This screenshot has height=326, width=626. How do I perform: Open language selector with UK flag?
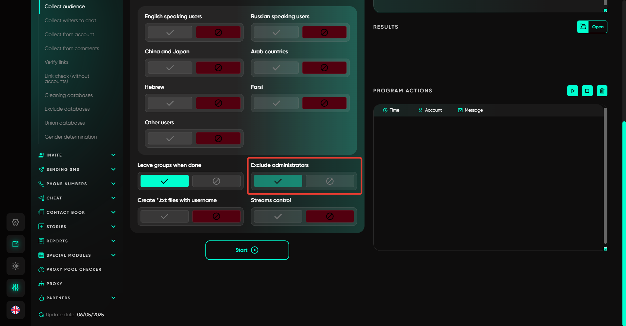pyautogui.click(x=15, y=310)
